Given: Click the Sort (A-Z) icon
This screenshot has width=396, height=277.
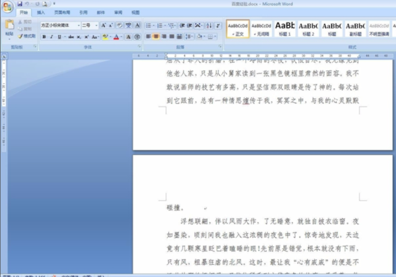Looking at the screenshot, I should 209,26.
